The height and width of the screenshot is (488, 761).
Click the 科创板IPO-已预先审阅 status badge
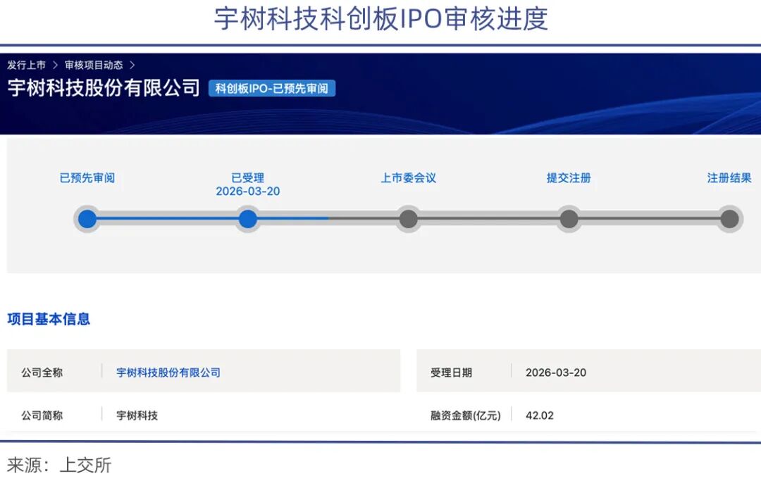click(x=272, y=88)
